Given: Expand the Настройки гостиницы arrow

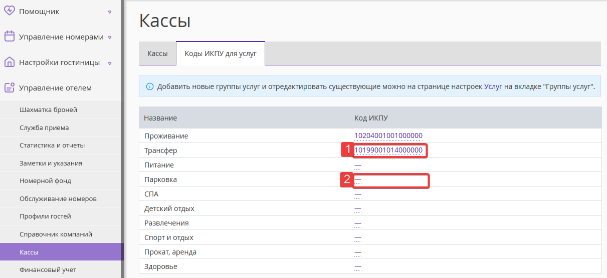Looking at the screenshot, I should tap(110, 63).
